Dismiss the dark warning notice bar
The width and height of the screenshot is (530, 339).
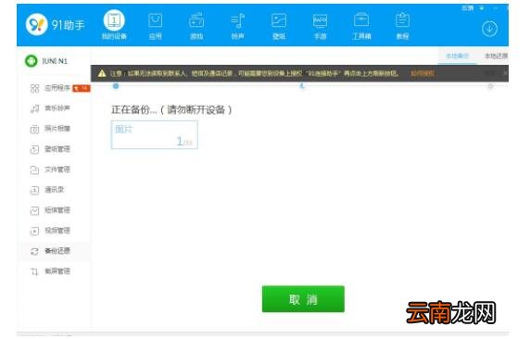(x=506, y=73)
